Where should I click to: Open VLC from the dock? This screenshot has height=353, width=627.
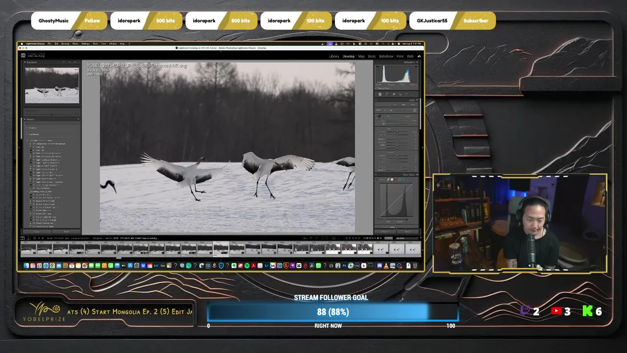coord(386,266)
